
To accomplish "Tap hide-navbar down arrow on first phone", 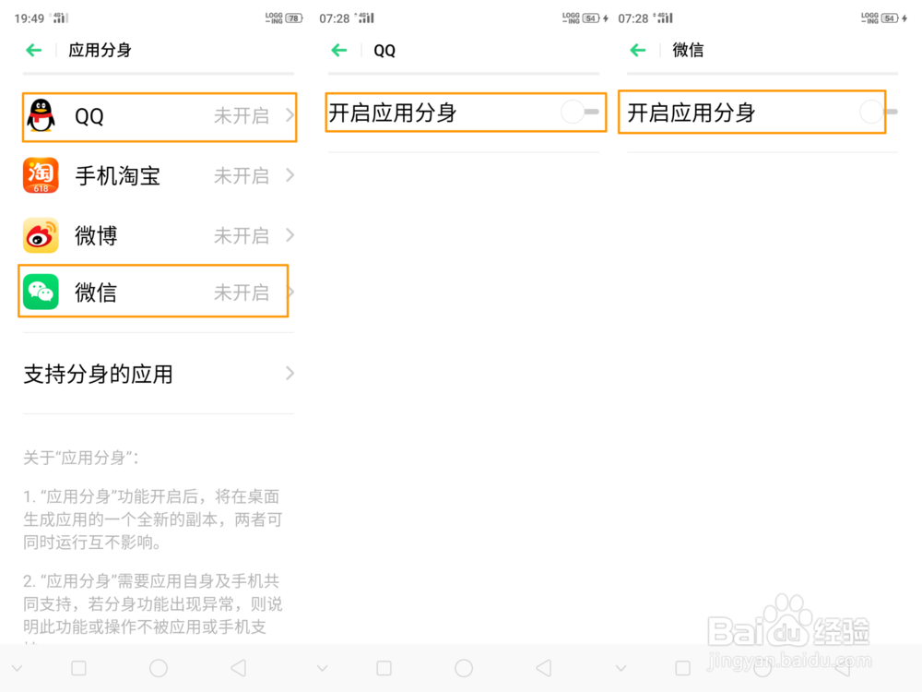I will click(x=17, y=668).
